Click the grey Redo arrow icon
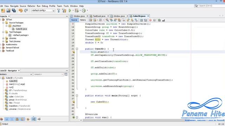This screenshot has height=126, width=225. click(26, 10)
